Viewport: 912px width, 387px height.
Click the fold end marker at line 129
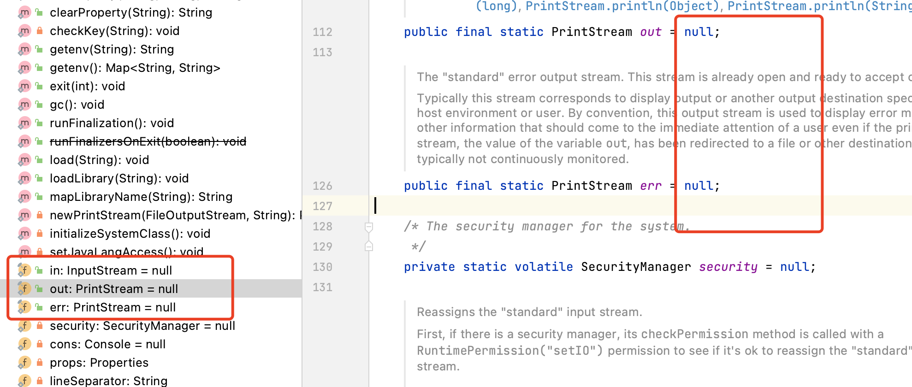click(x=369, y=246)
